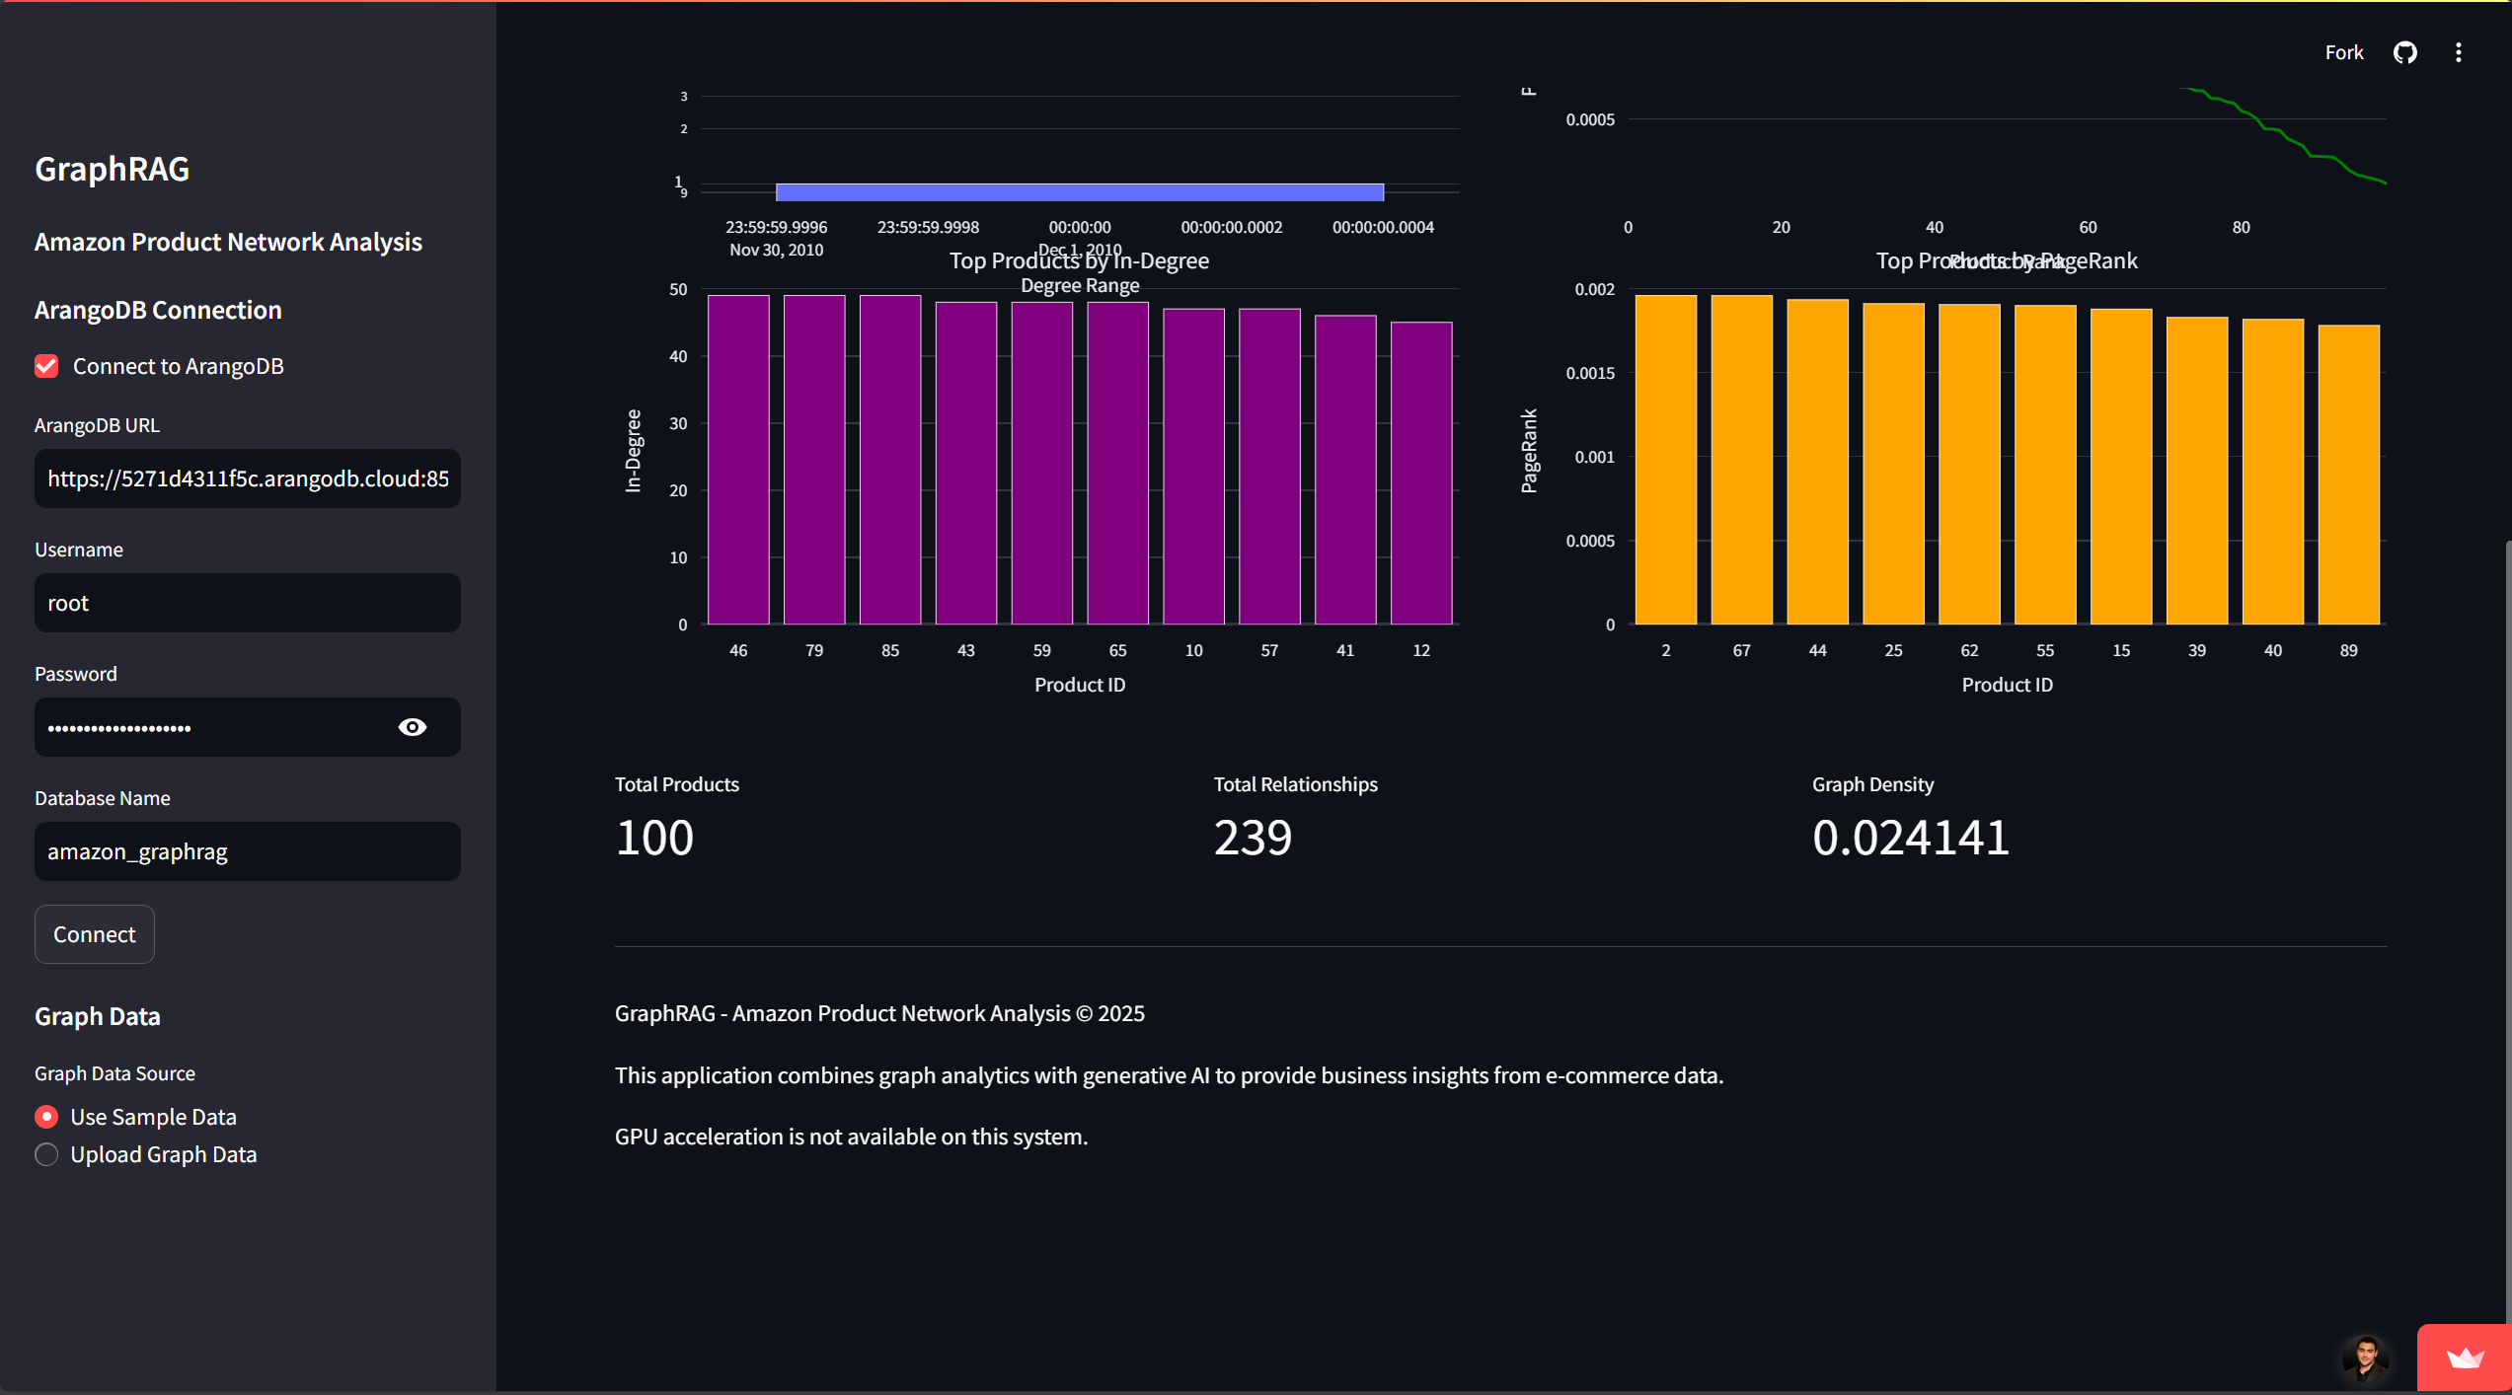Click the Password input field
The width and height of the screenshot is (2512, 1395).
212,727
